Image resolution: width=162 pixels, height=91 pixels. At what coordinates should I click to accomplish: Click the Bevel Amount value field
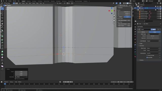click(x=153, y=36)
